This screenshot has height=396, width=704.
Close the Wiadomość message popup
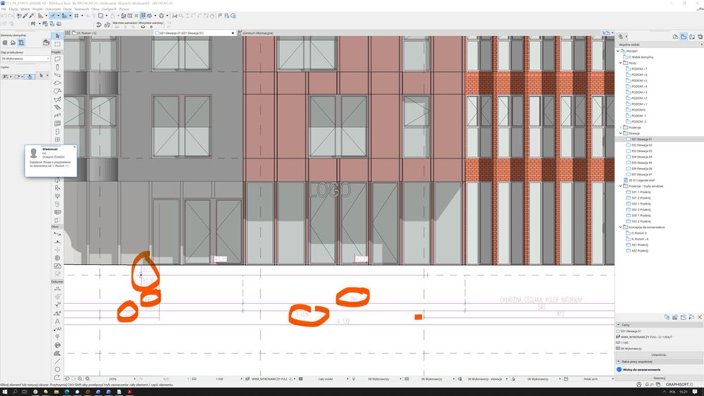pos(75,147)
